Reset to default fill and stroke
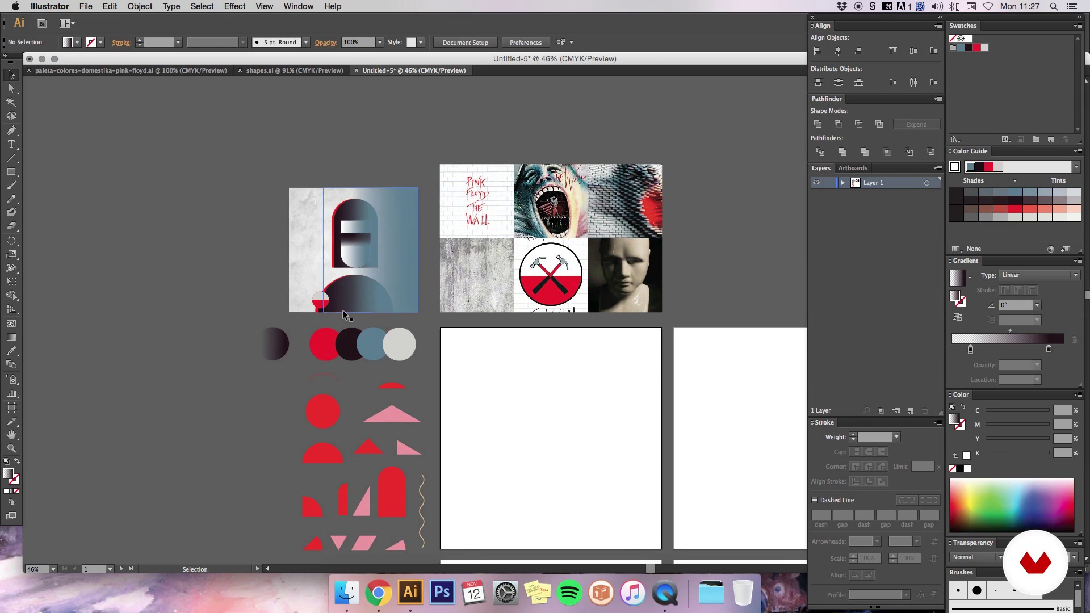This screenshot has height=613, width=1090. (6, 461)
